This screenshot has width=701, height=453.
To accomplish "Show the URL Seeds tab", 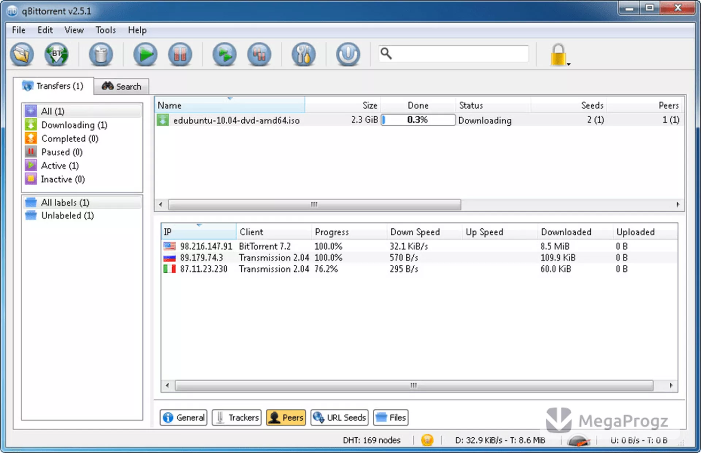I will pyautogui.click(x=340, y=418).
